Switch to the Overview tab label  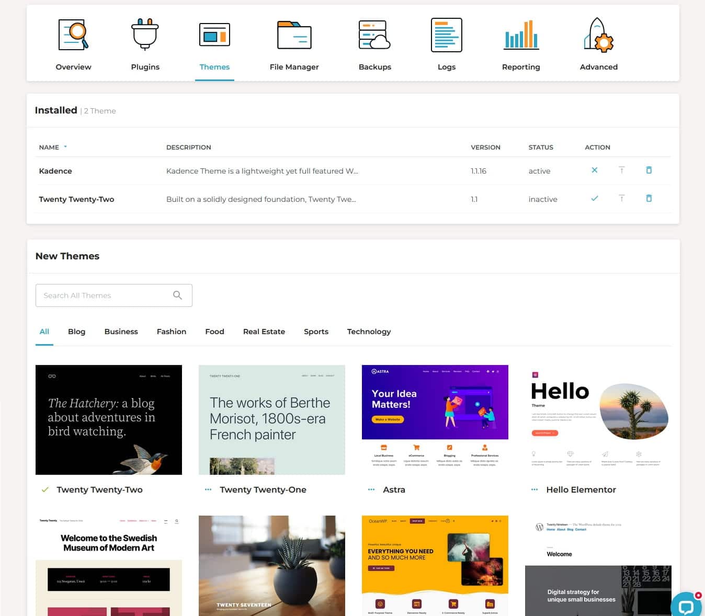point(73,67)
